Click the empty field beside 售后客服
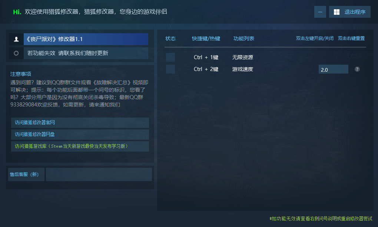 click(x=99, y=175)
